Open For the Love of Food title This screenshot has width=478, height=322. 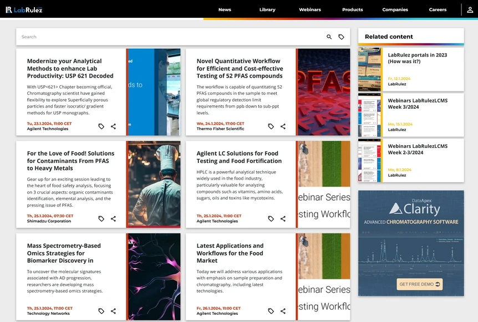70,161
